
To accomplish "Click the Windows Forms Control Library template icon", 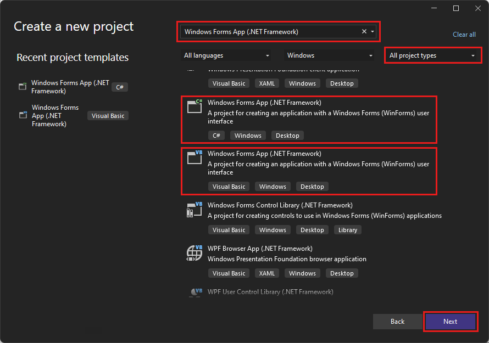I will click(194, 209).
